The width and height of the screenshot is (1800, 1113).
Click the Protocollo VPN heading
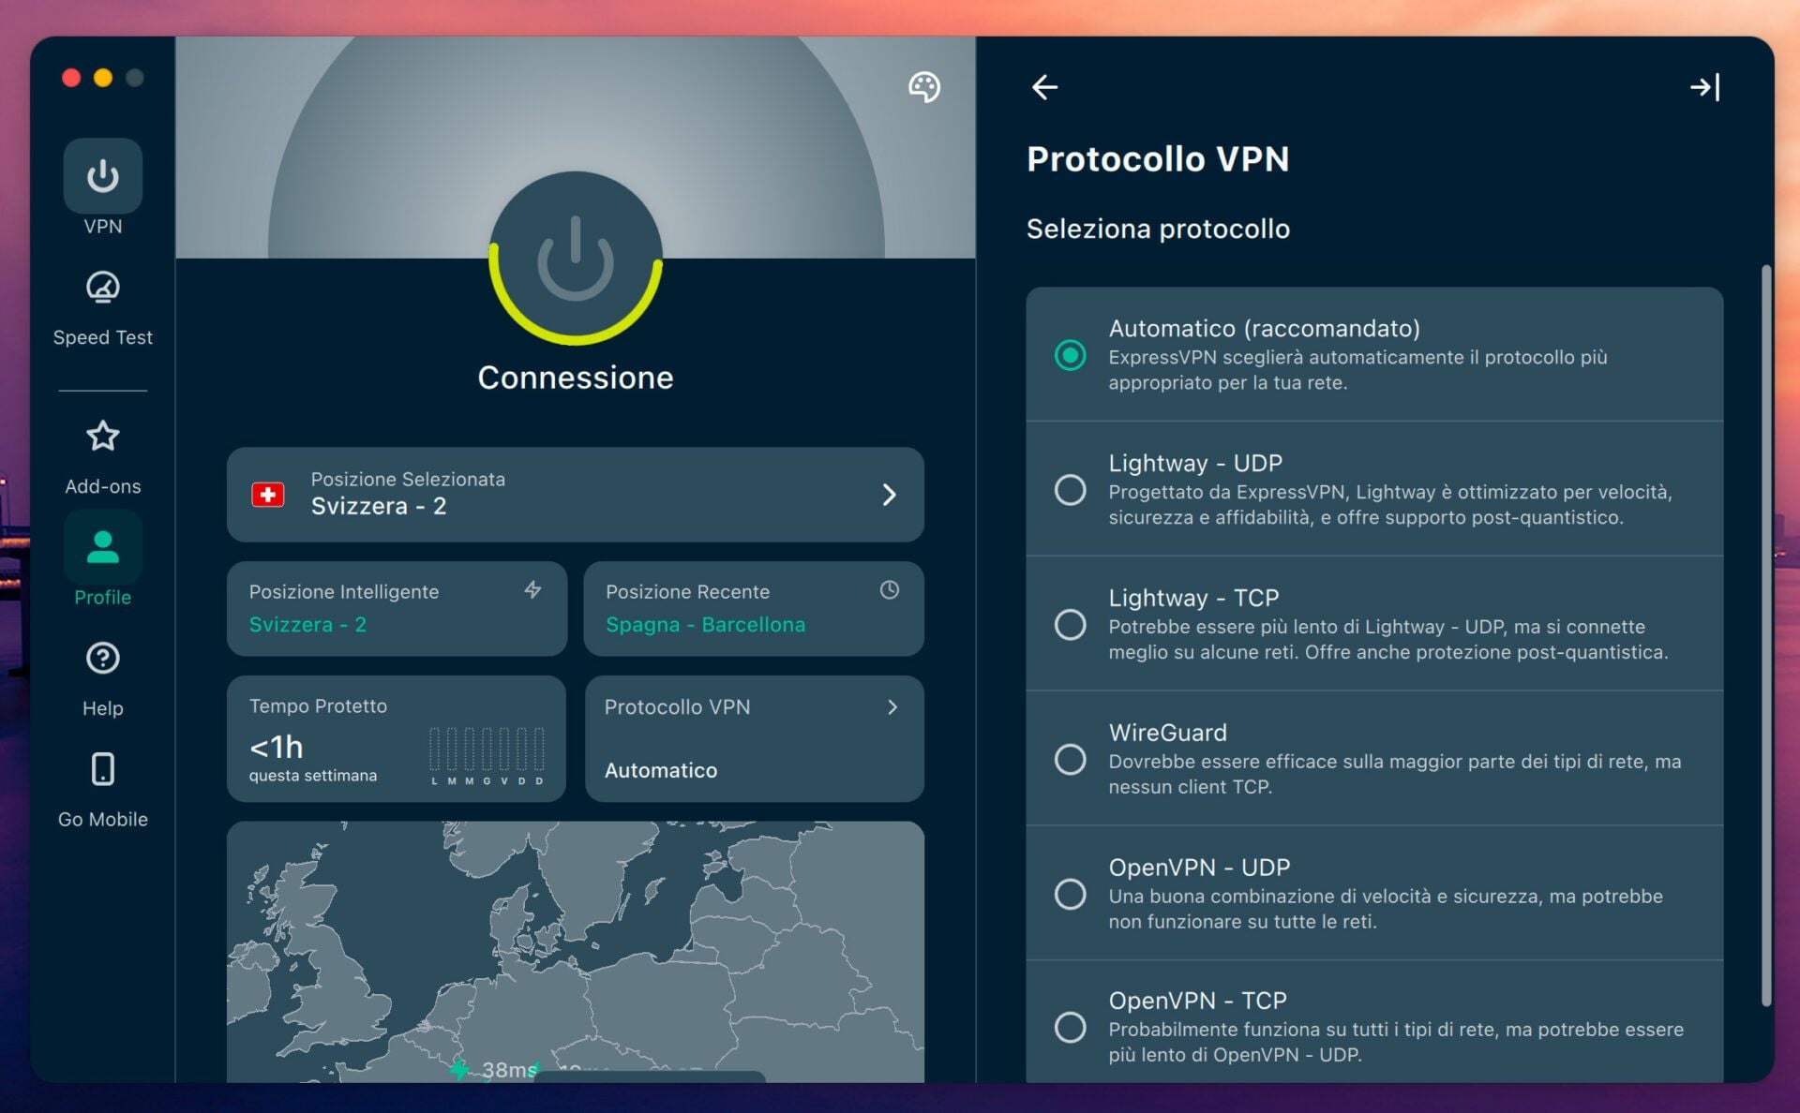coord(1158,159)
